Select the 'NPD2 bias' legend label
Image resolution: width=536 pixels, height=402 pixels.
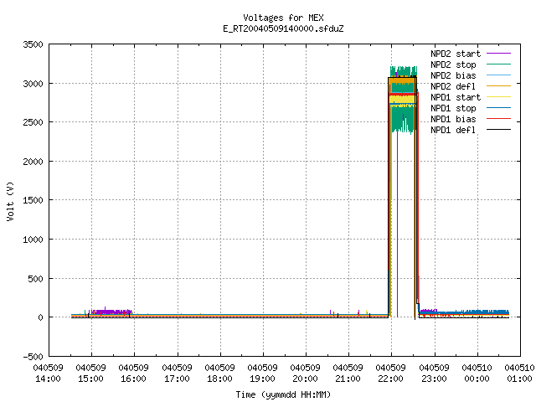453,75
